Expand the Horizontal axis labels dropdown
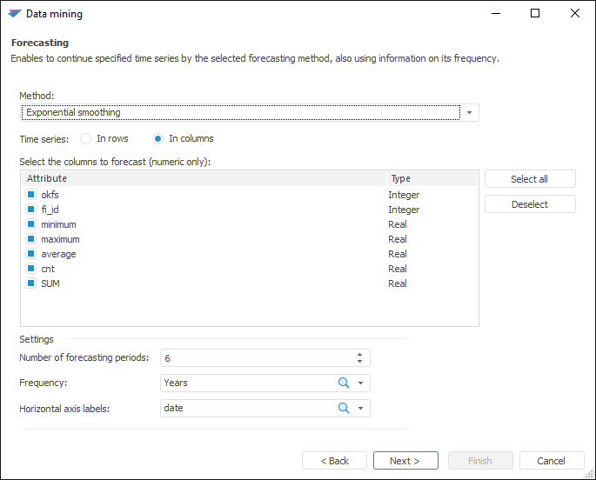Screen dimensions: 596x480 click(x=361, y=408)
